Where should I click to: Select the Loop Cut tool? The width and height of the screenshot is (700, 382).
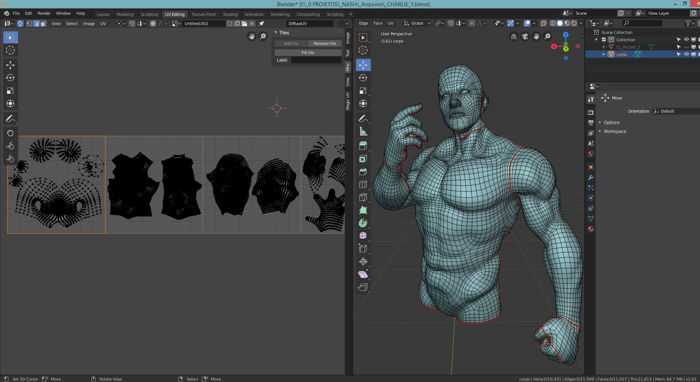(363, 184)
